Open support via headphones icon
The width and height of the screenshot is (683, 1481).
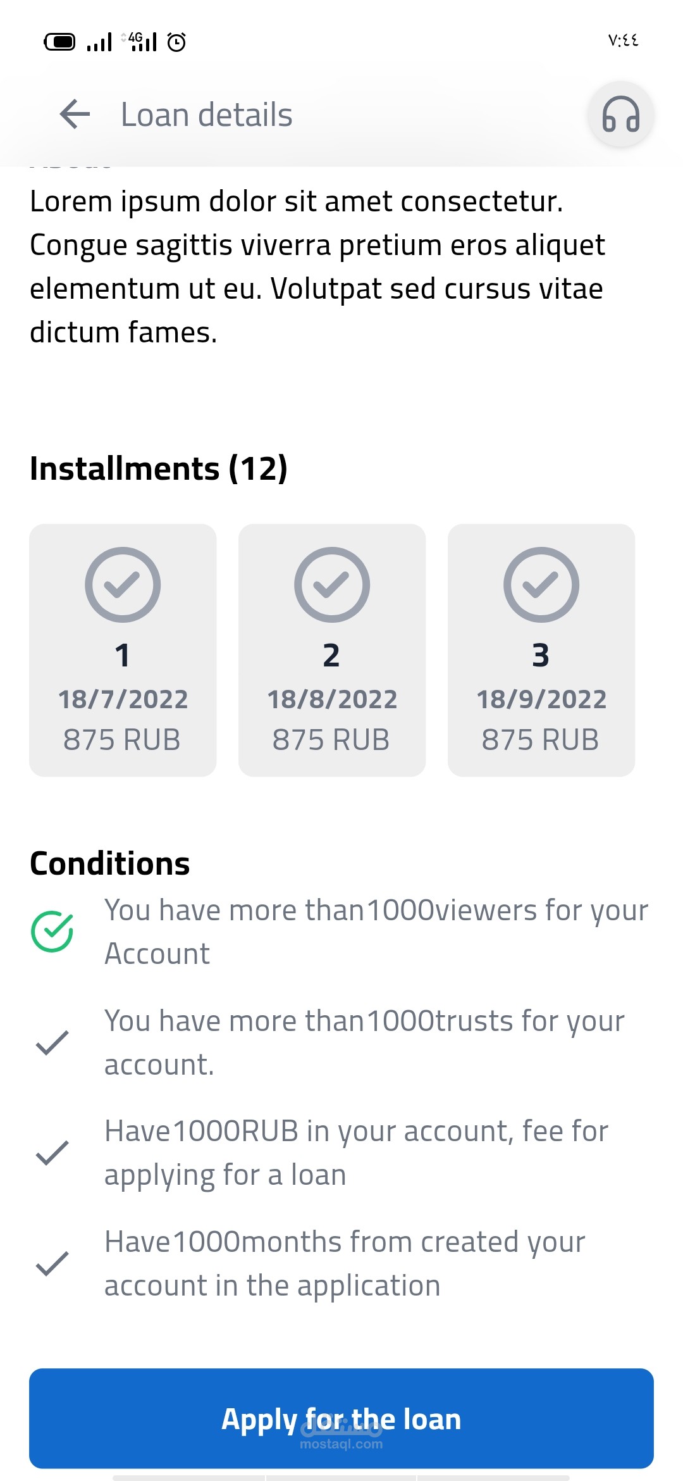[620, 115]
